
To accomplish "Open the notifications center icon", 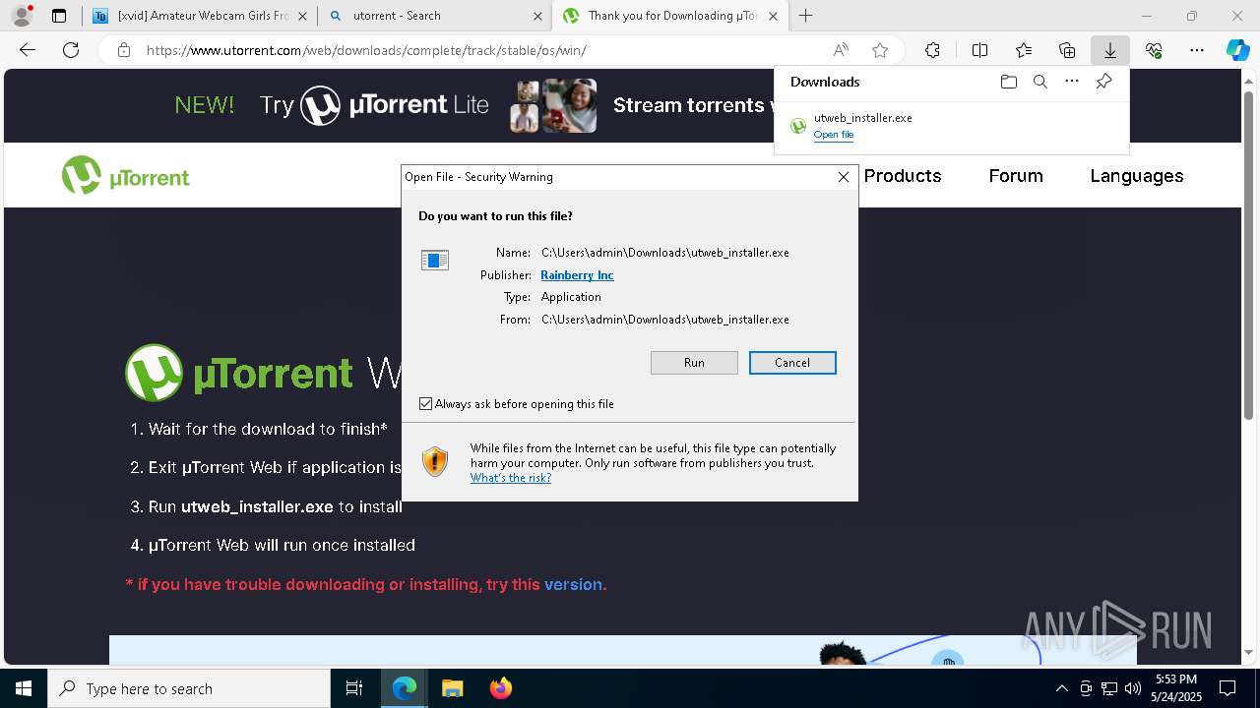I will tap(1228, 688).
